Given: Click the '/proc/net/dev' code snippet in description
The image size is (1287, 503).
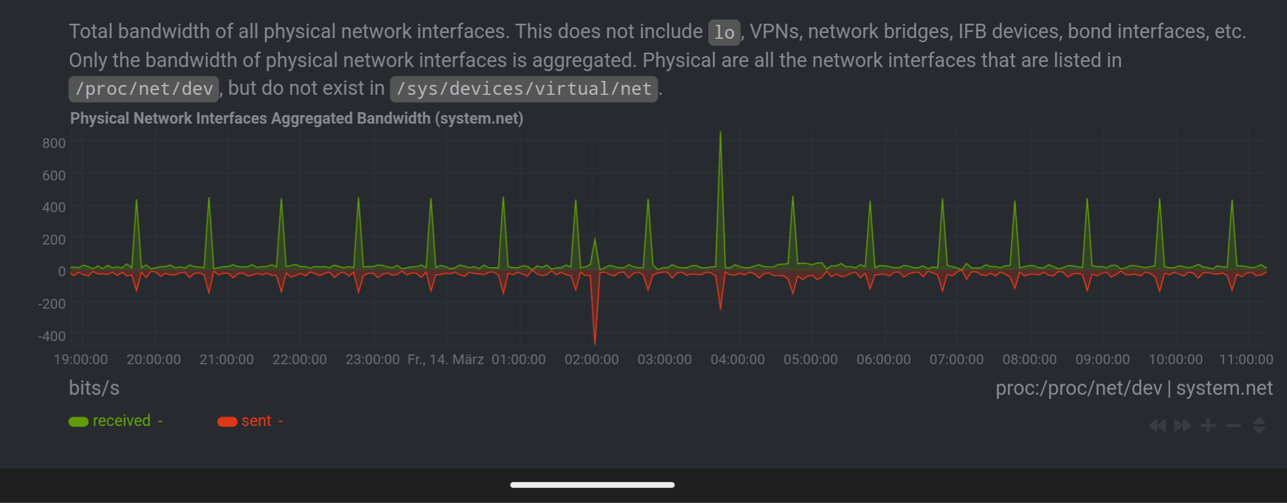Looking at the screenshot, I should 144,89.
